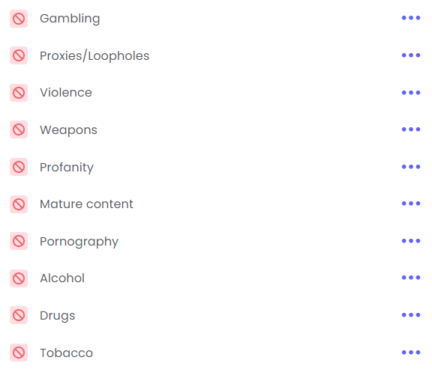
Task: Toggle the block status icon for Profanity
Action: 19,167
